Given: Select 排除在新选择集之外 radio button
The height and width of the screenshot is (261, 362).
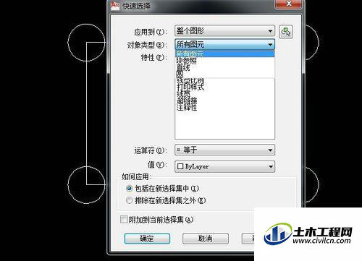Looking at the screenshot, I should coord(130,200).
